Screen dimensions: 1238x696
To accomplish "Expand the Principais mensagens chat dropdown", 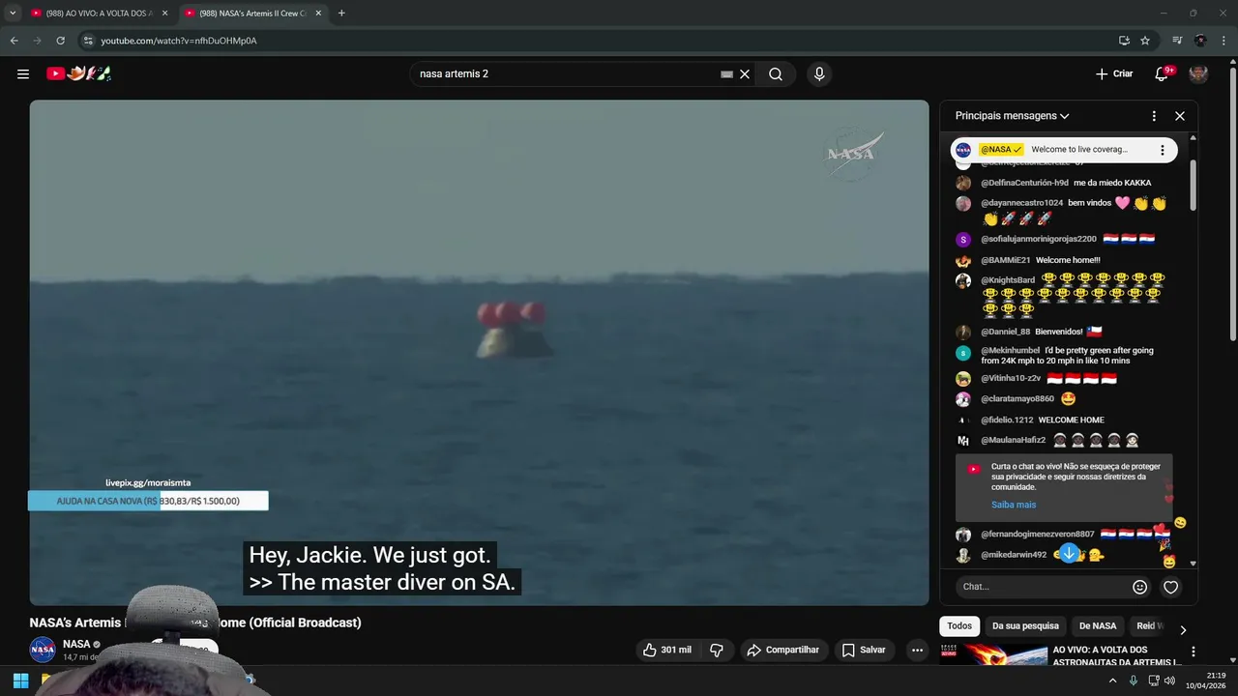I will tap(1012, 116).
